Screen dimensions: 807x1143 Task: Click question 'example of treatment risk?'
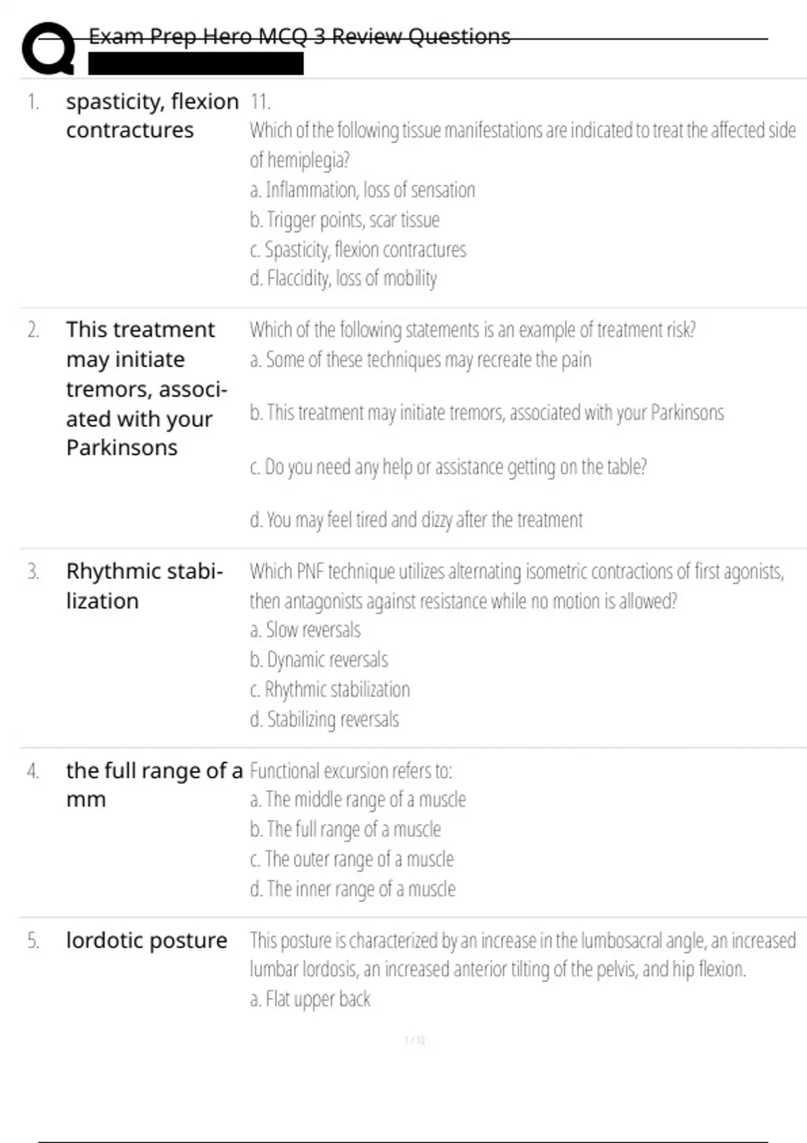coord(473,329)
